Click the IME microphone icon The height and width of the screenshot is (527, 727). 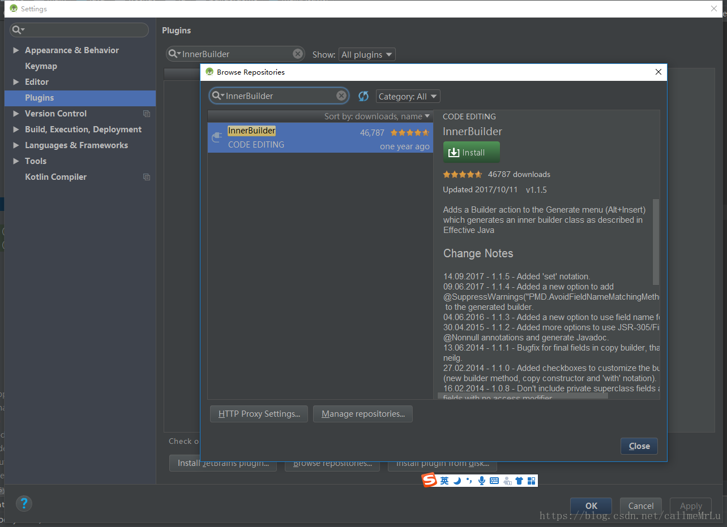[482, 481]
